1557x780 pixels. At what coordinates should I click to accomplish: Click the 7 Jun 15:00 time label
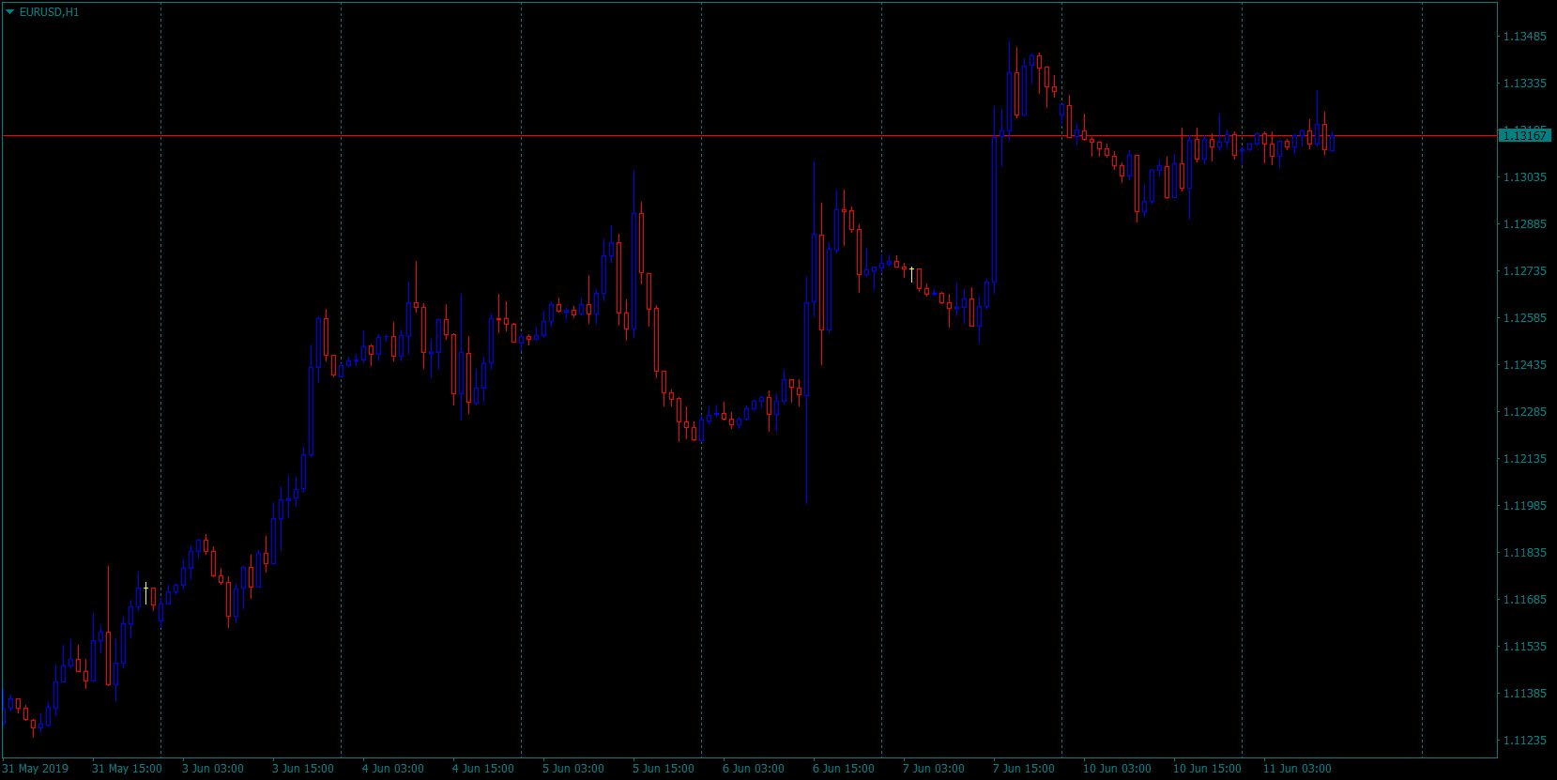(x=1024, y=769)
